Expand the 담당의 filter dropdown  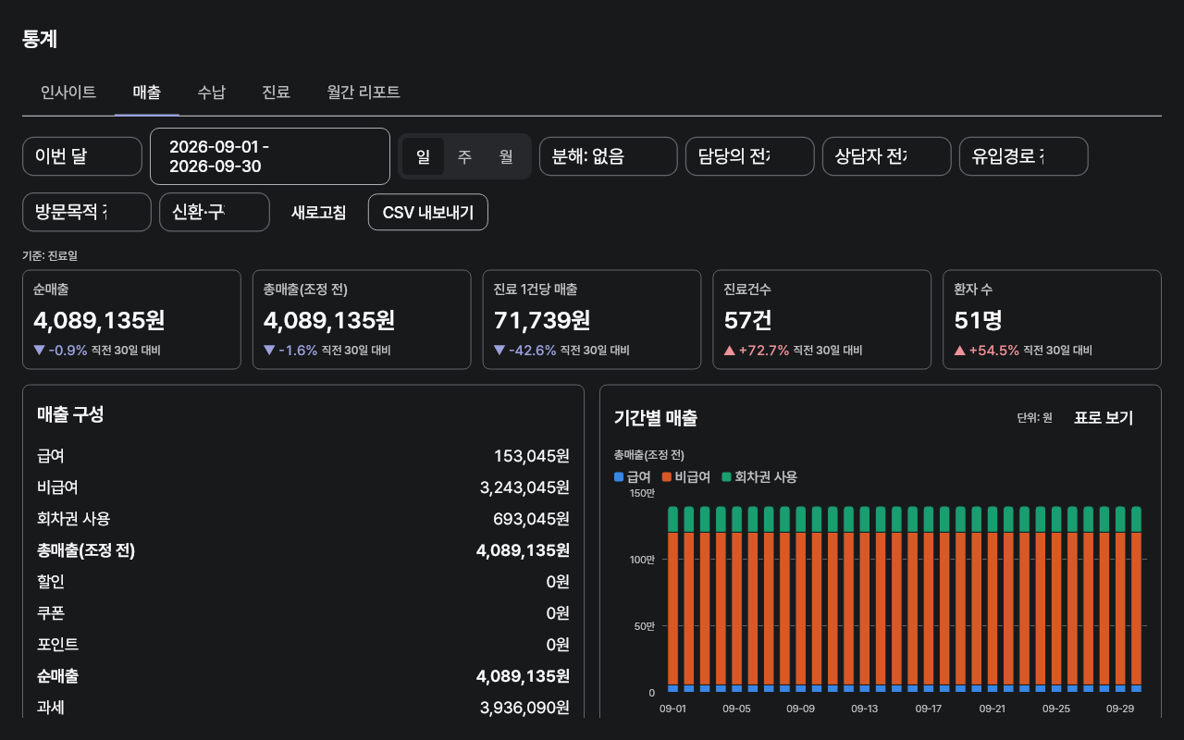[x=750, y=156]
